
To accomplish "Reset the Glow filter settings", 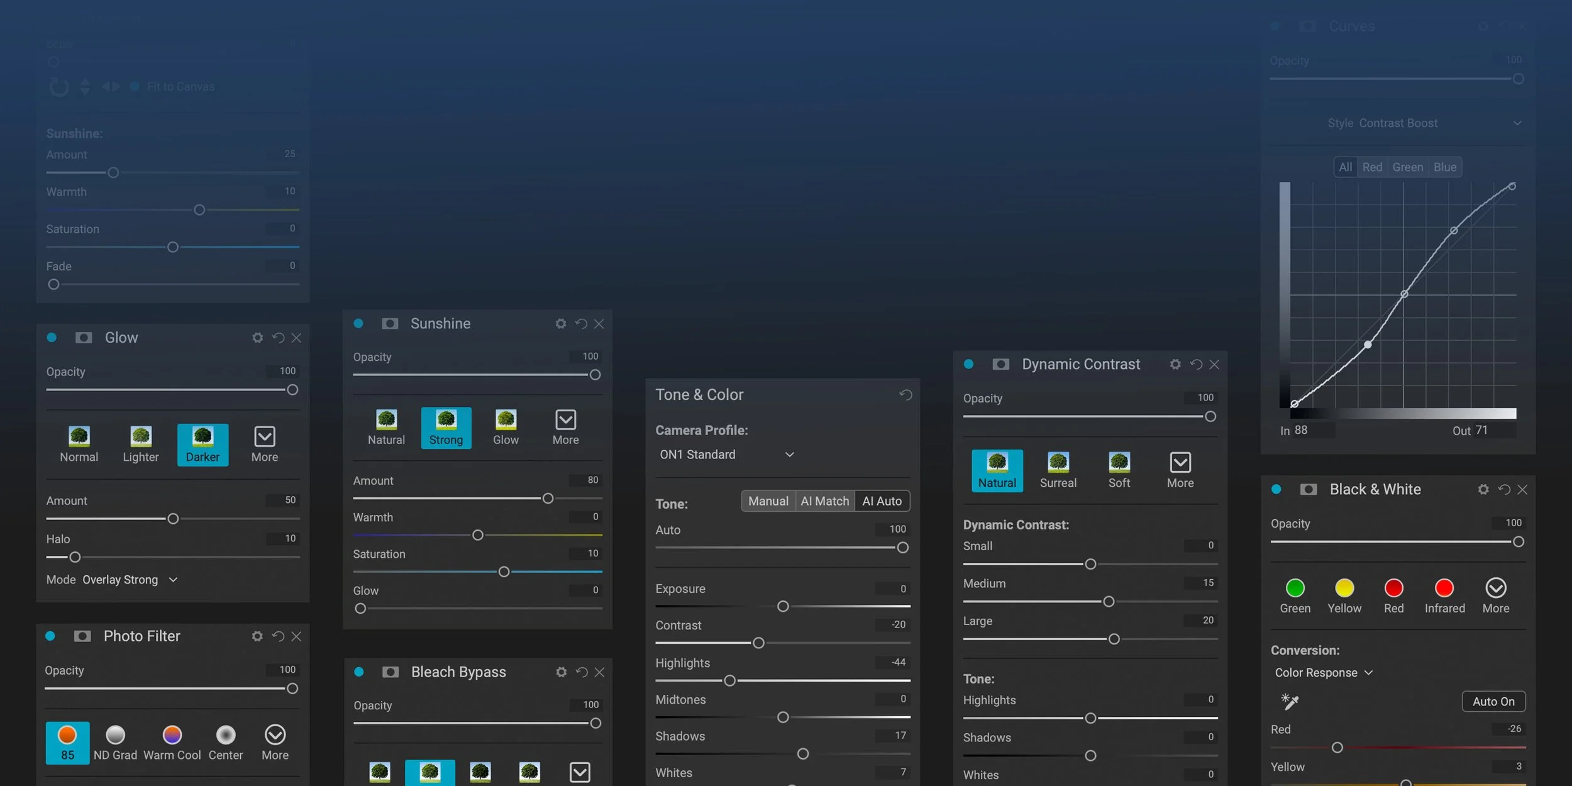I will pyautogui.click(x=278, y=338).
